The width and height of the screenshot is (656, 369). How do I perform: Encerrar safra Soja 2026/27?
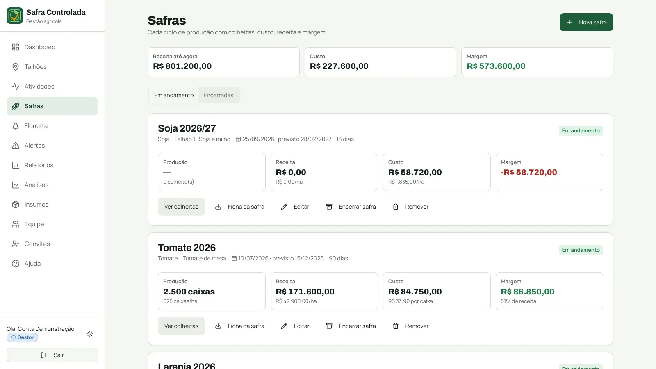coord(351,207)
